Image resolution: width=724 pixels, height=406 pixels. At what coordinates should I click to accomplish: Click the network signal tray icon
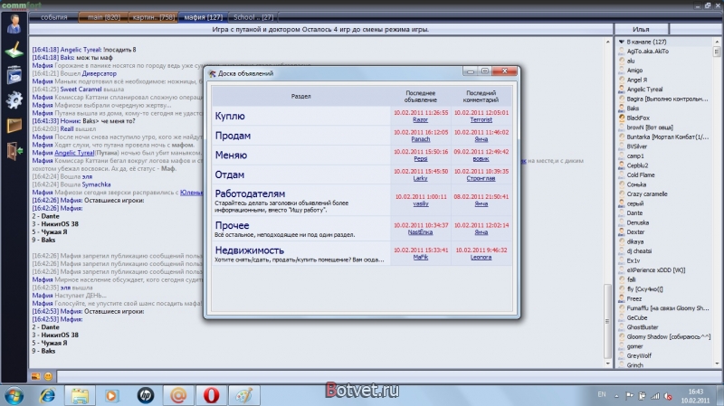(x=655, y=396)
